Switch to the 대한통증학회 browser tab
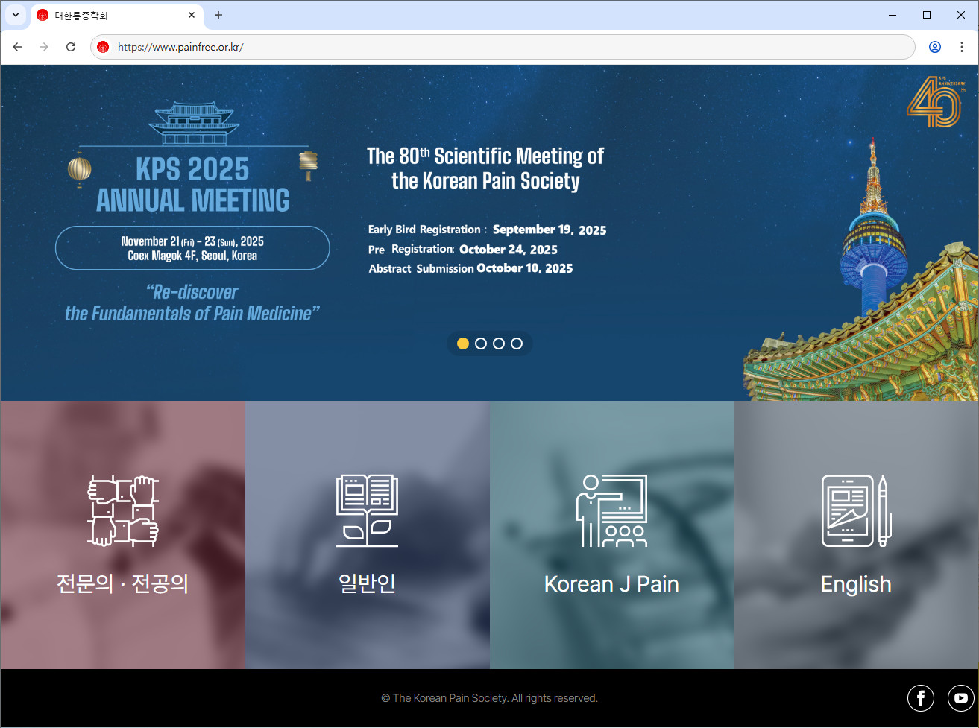 (117, 15)
